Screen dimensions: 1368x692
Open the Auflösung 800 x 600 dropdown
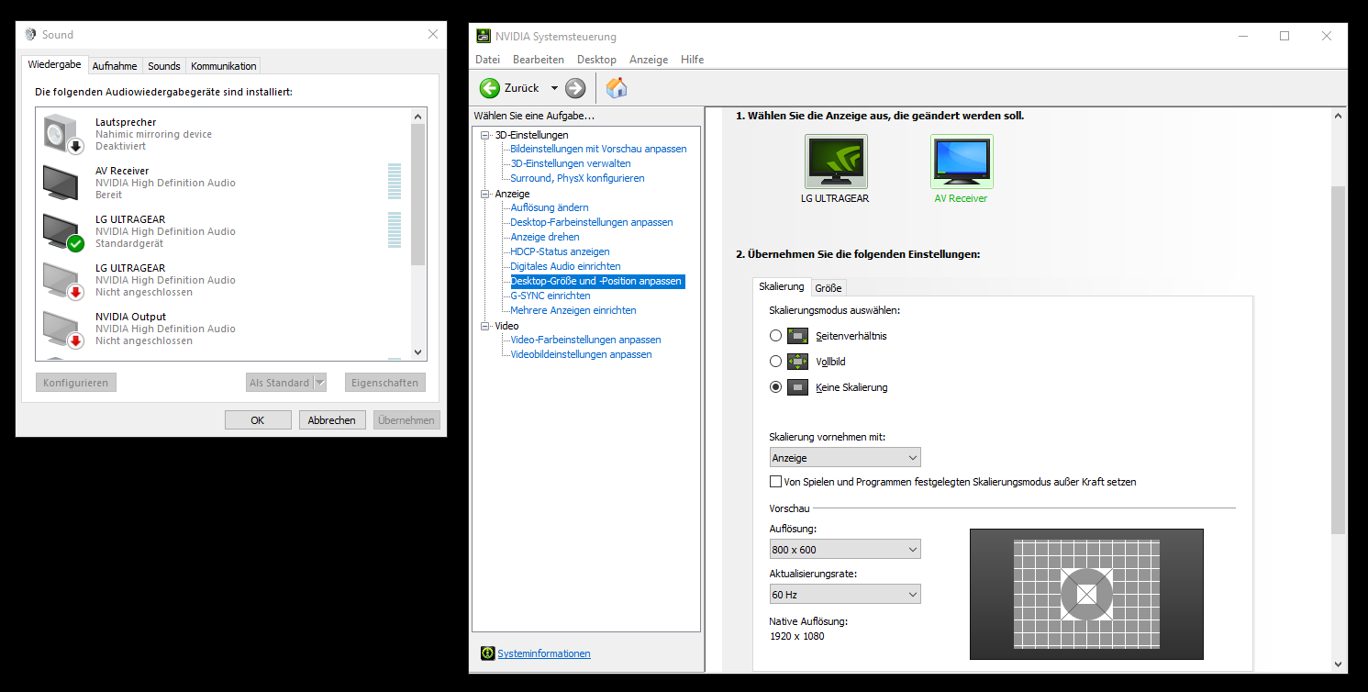tap(845, 550)
